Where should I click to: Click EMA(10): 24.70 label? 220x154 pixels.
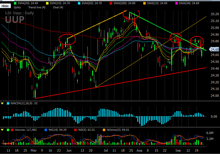tap(60, 3)
